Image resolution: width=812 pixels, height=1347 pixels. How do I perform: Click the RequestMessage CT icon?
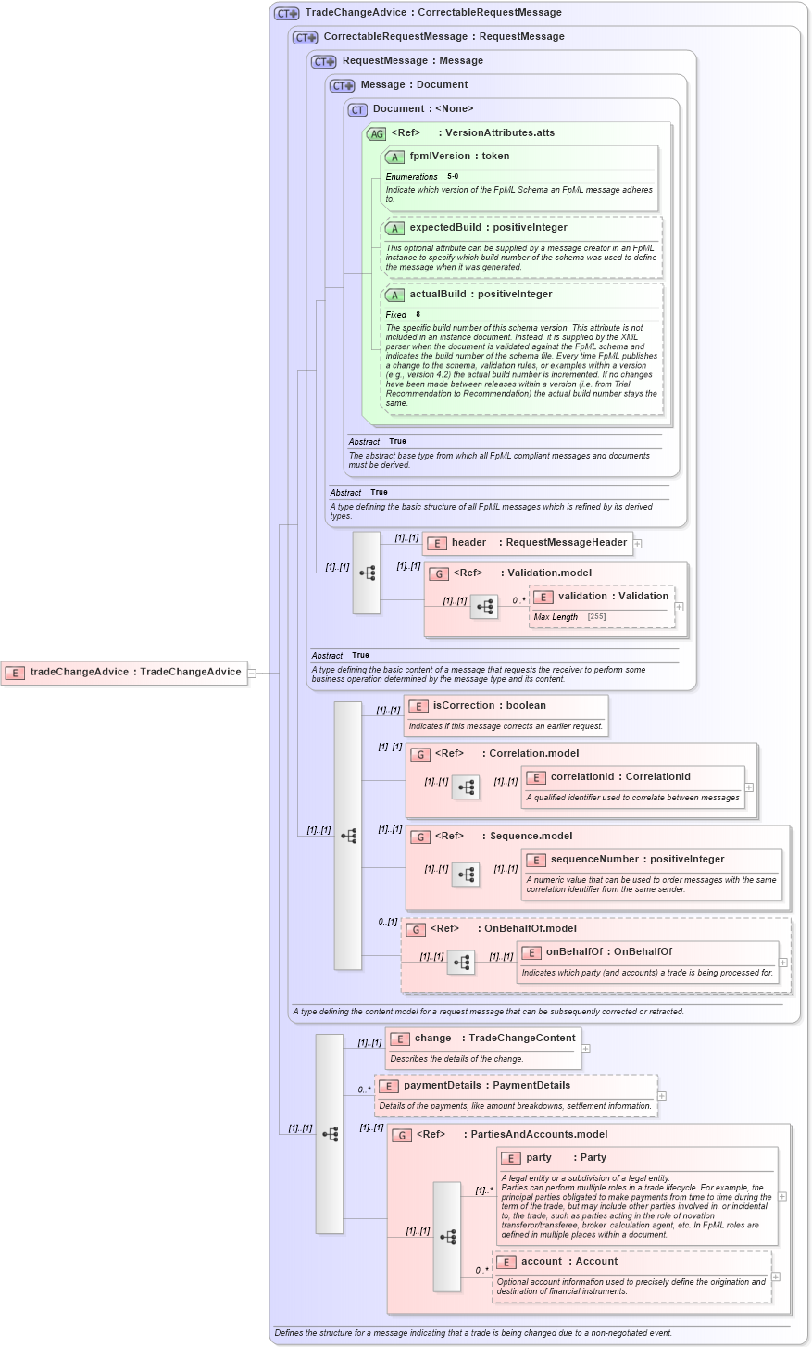[x=324, y=61]
